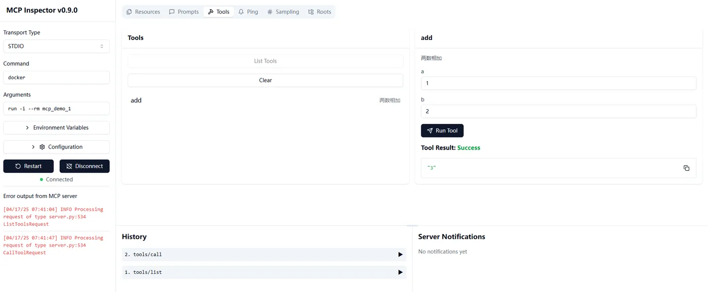This screenshot has height=292, width=708.
Task: Click the Arguments input field
Action: point(56,109)
